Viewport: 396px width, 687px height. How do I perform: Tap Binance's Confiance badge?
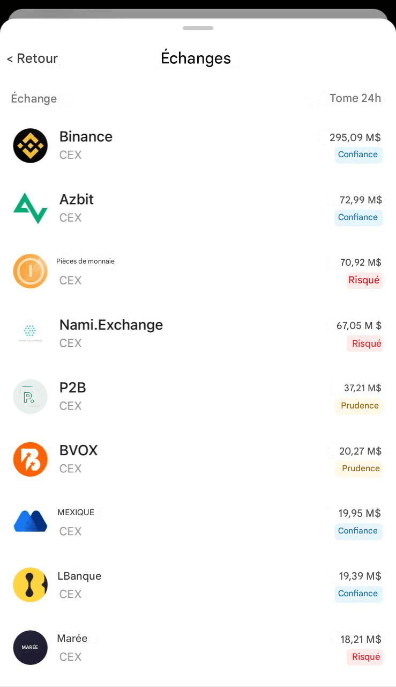point(358,155)
